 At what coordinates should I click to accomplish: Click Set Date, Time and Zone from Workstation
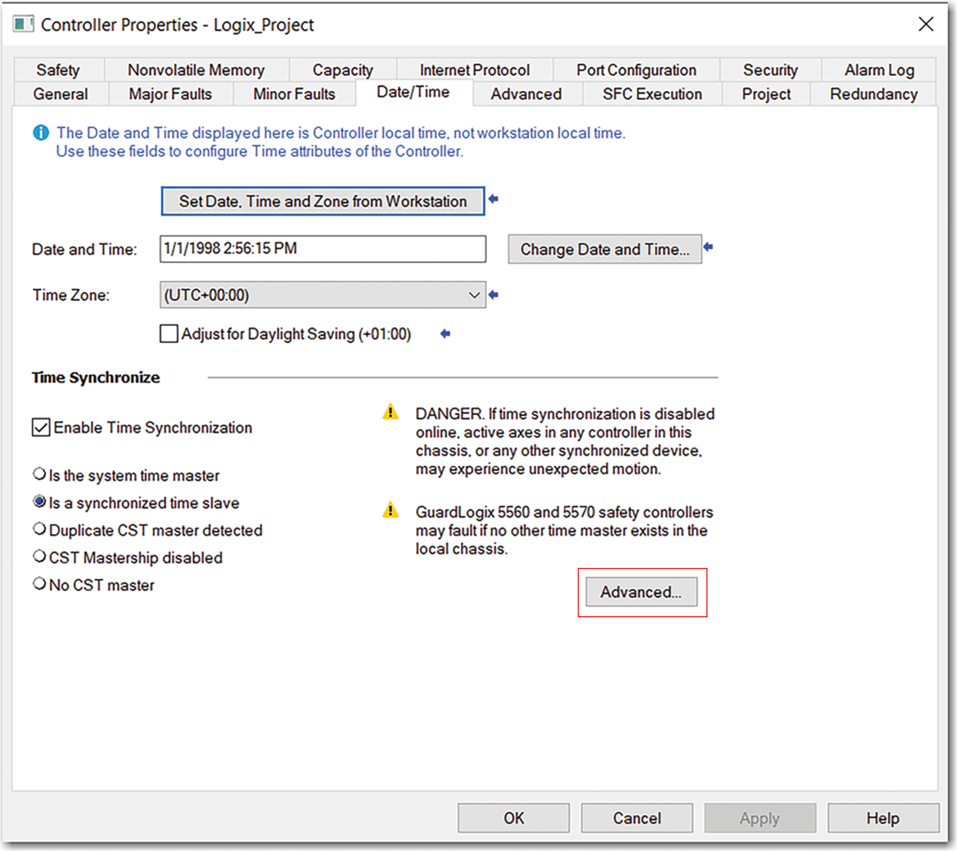[x=322, y=201]
